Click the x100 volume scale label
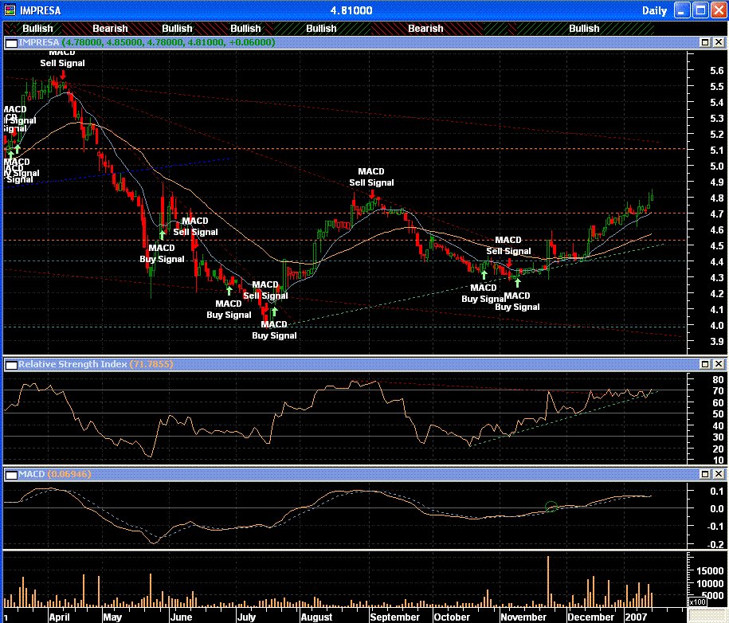 click(x=697, y=602)
